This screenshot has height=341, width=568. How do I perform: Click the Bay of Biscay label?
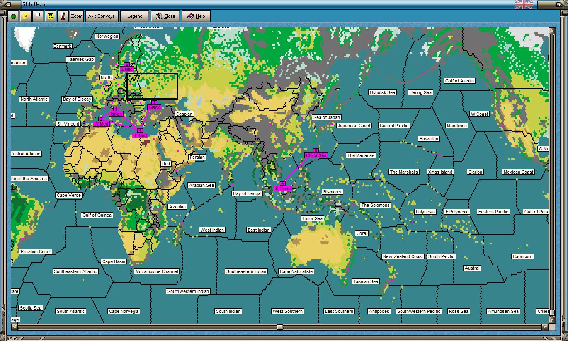(77, 99)
